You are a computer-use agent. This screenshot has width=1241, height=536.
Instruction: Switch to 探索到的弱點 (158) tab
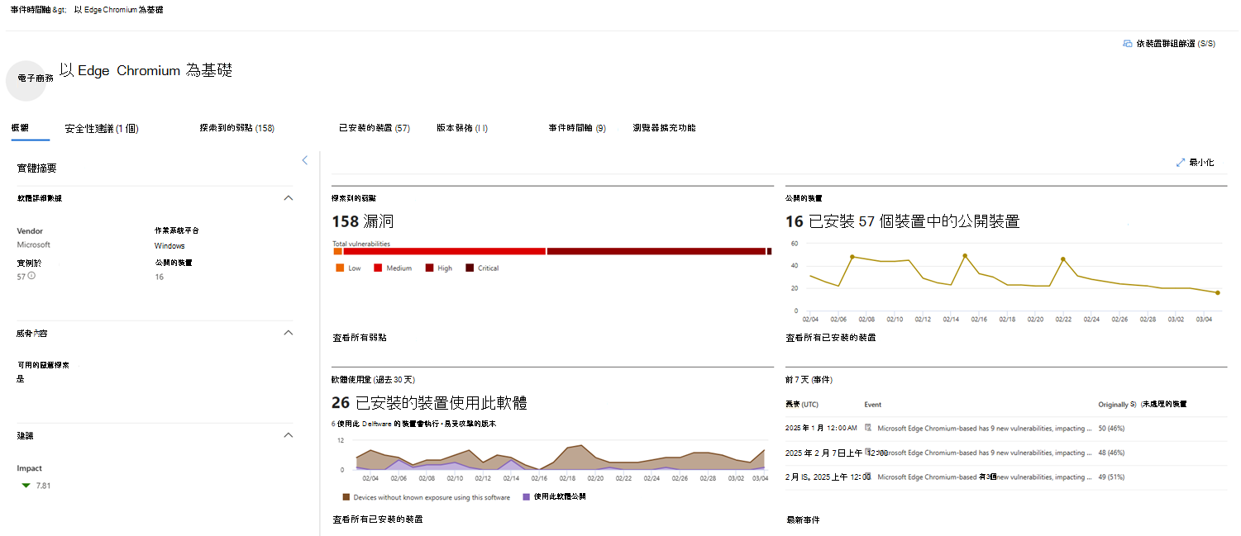pyautogui.click(x=237, y=128)
